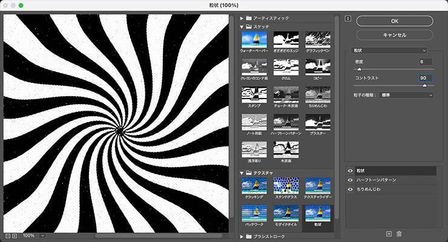The height and width of the screenshot is (242, 448).
Task: Pick the クロム sketch filter thumbnail
Action: [286, 70]
